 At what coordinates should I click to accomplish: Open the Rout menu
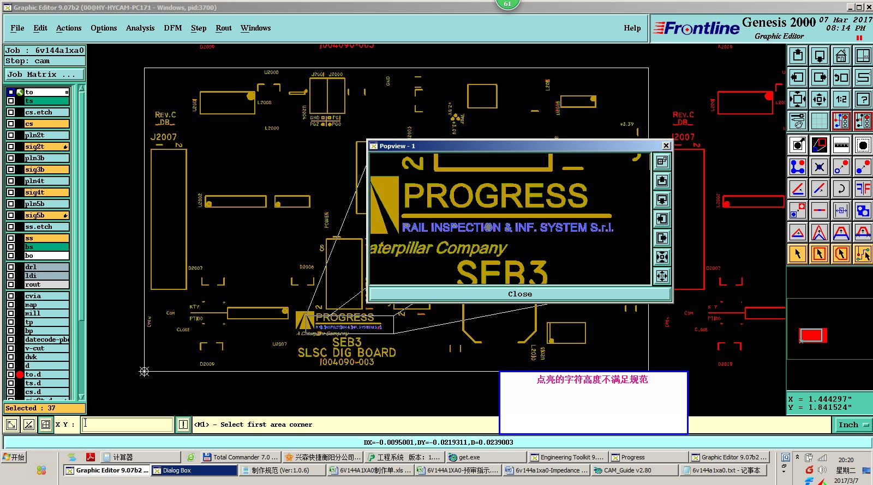[x=224, y=28]
